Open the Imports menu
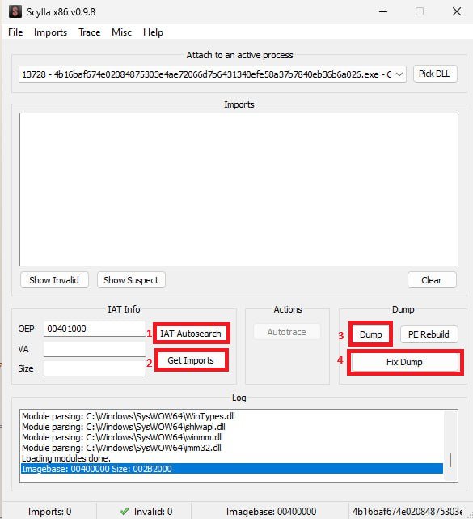 click(x=50, y=32)
